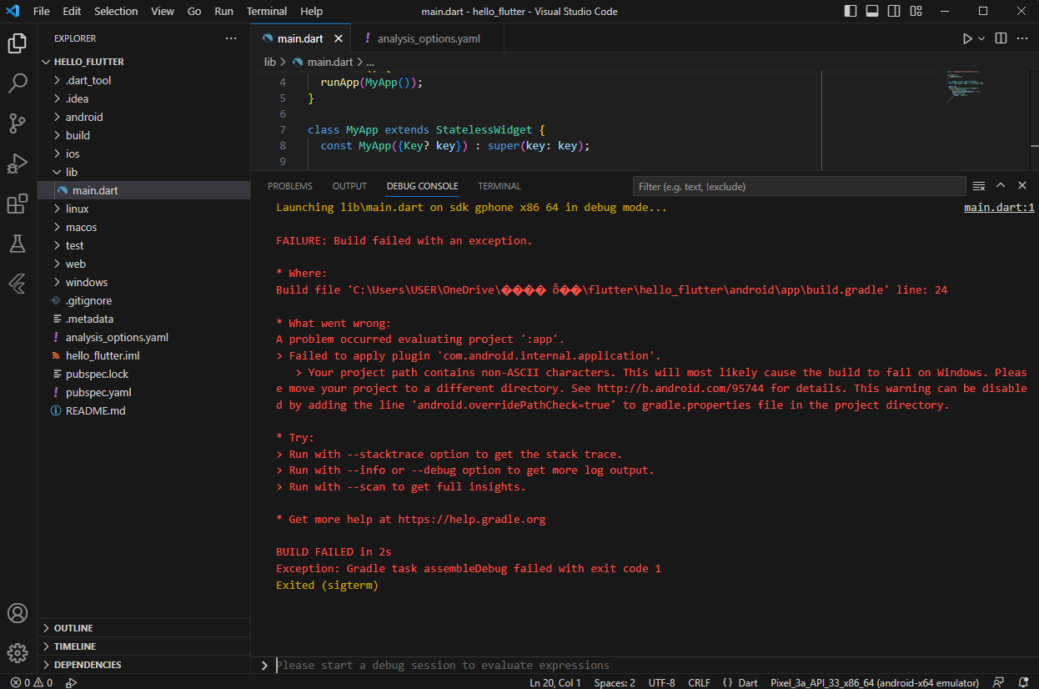This screenshot has height=689, width=1039.
Task: Select Pixel_3a_API_33 device in status bar
Action: (875, 682)
